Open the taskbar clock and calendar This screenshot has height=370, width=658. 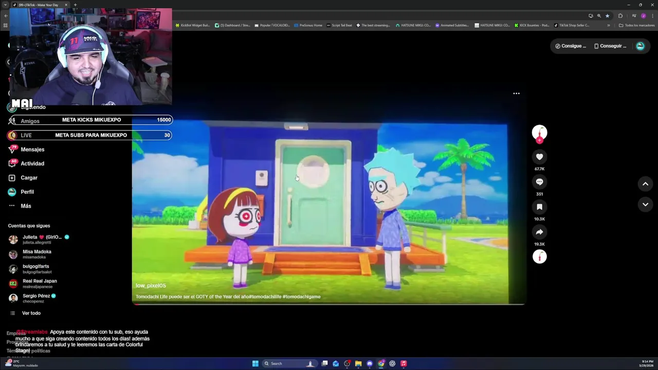coord(647,363)
